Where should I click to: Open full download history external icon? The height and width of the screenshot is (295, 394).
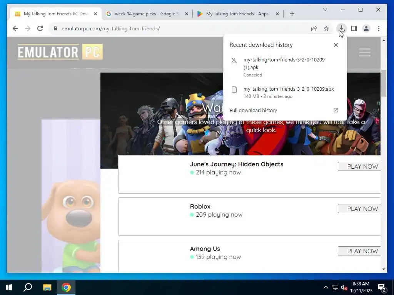point(336,110)
